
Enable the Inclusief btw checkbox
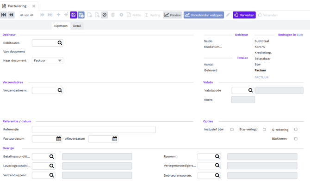232,130
